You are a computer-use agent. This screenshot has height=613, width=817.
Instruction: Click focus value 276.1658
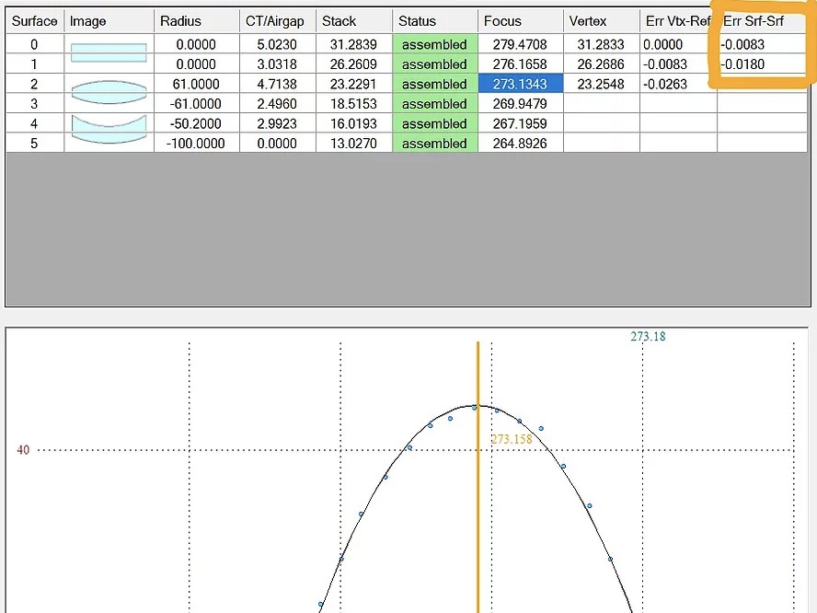pos(520,64)
